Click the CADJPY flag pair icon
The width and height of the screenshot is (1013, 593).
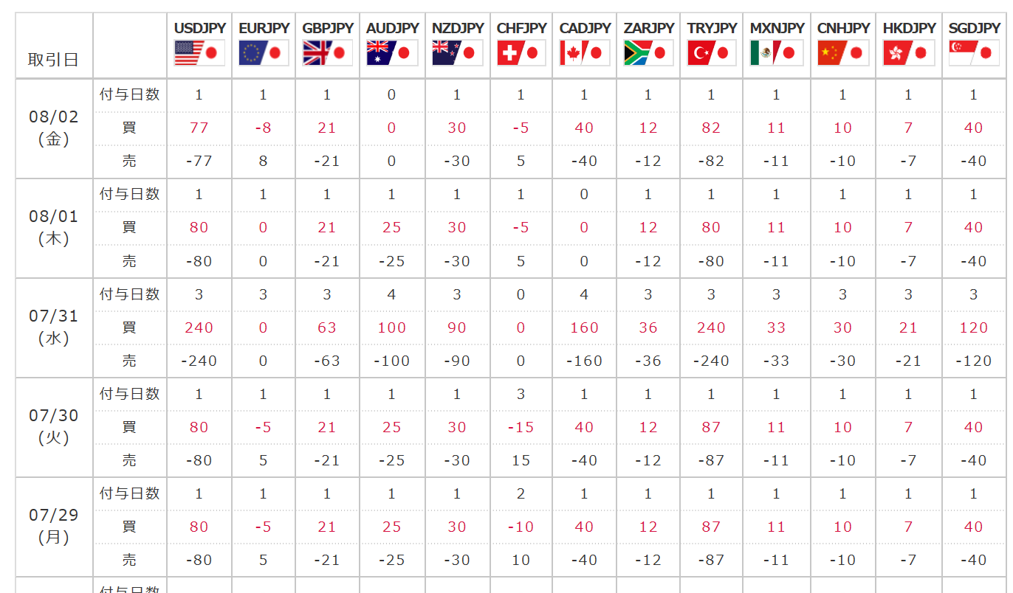coord(585,53)
